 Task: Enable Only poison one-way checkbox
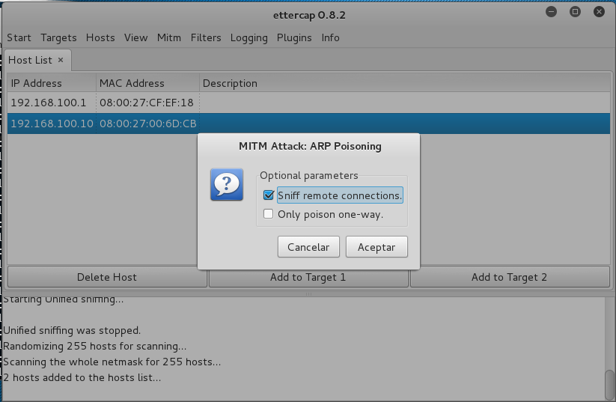[268, 214]
